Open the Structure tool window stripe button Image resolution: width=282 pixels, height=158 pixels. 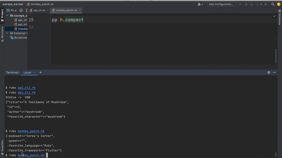[x=2, y=34]
